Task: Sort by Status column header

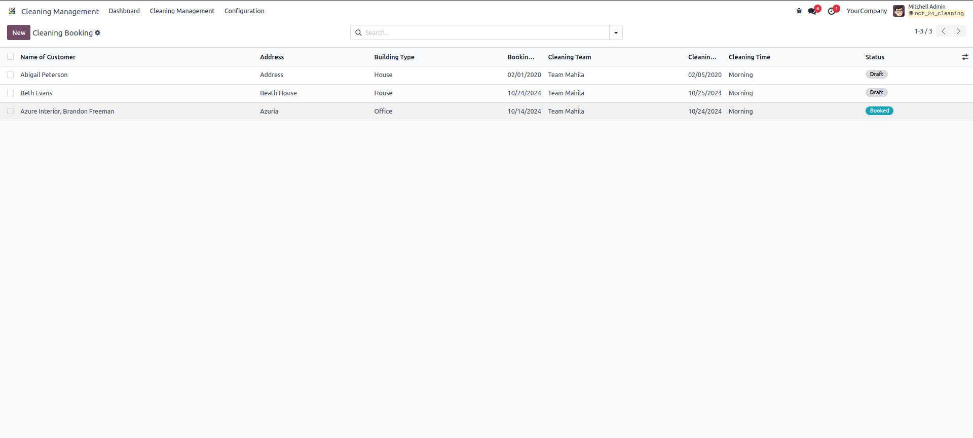Action: click(875, 57)
